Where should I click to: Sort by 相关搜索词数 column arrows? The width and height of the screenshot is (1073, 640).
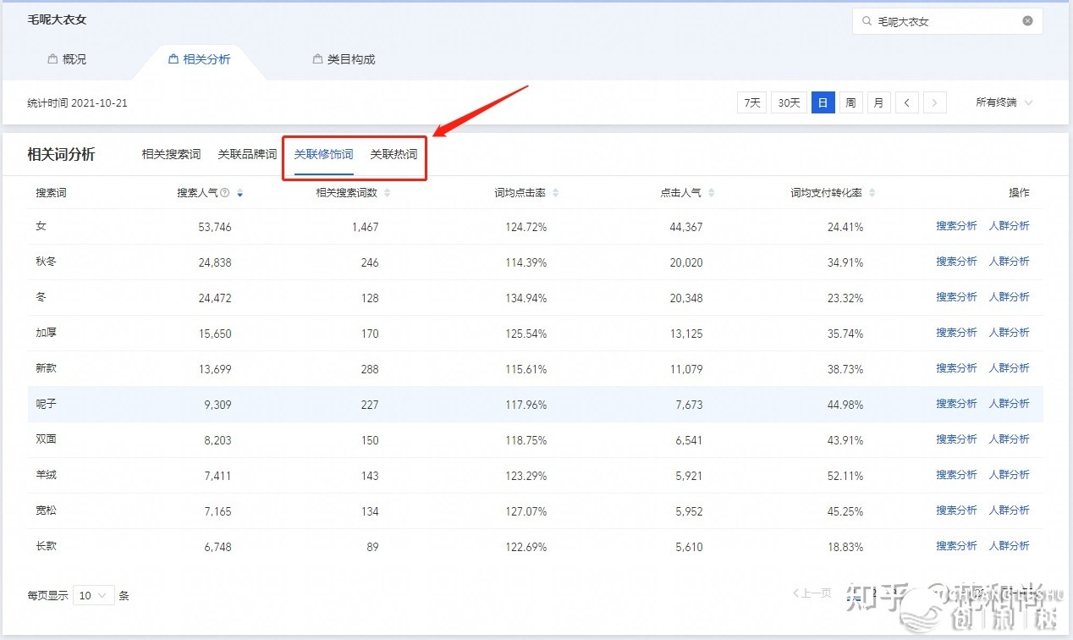click(388, 192)
